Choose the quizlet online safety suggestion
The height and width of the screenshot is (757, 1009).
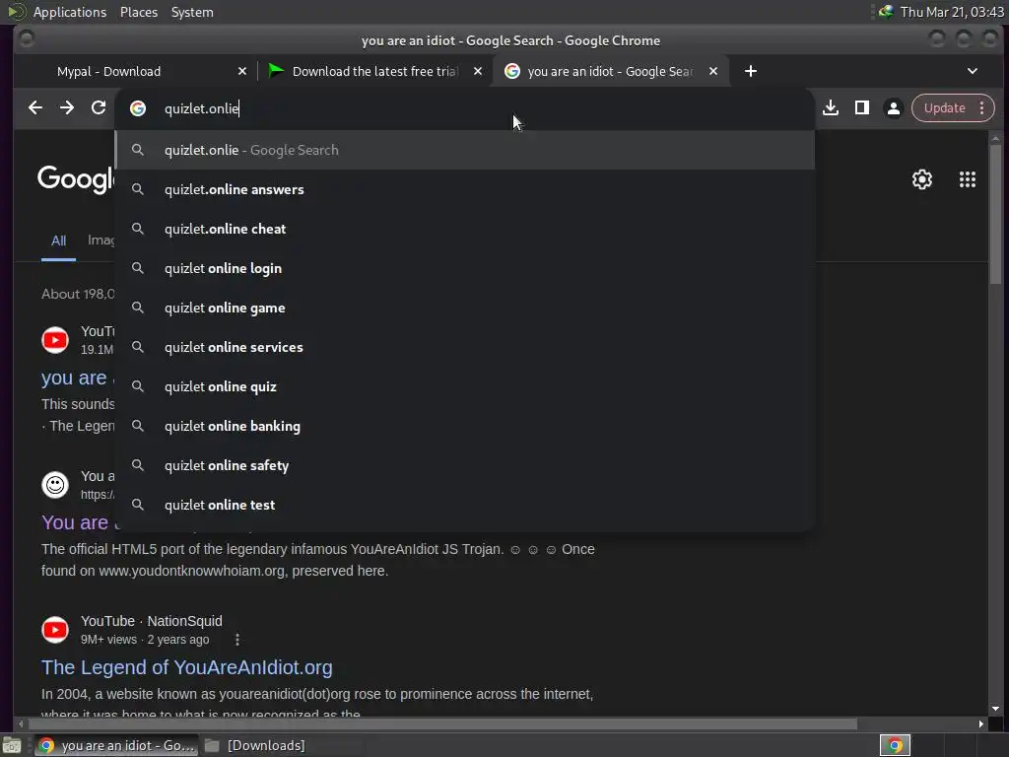465,465
